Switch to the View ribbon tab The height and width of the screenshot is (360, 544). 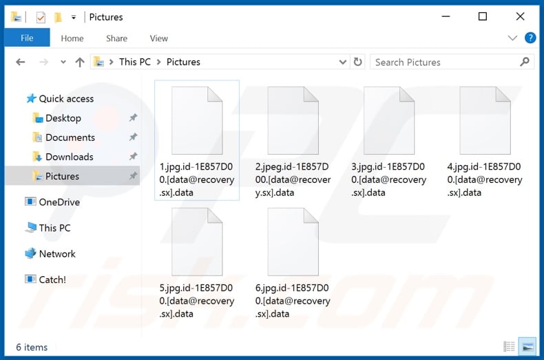(159, 38)
